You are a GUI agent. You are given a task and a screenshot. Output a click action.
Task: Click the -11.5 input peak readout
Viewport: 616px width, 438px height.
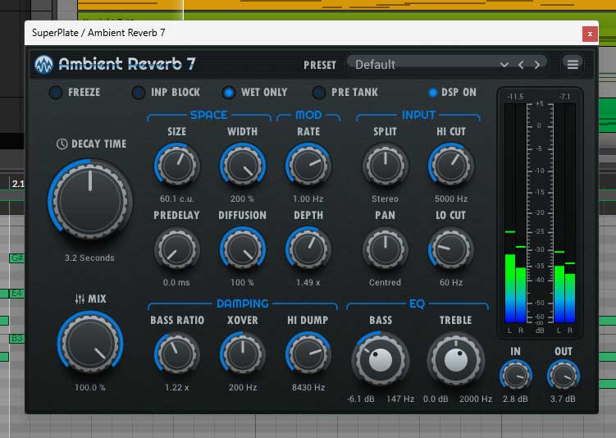point(515,97)
